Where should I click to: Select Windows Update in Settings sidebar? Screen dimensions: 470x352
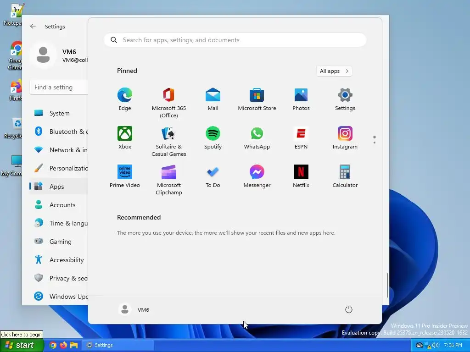pyautogui.click(x=59, y=297)
